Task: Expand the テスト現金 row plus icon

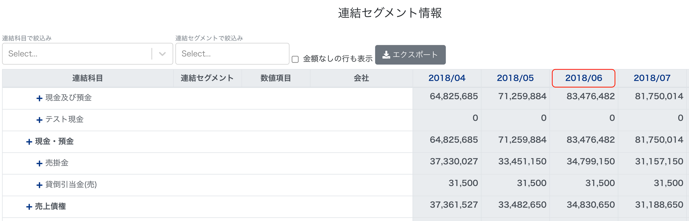Action: click(39, 120)
